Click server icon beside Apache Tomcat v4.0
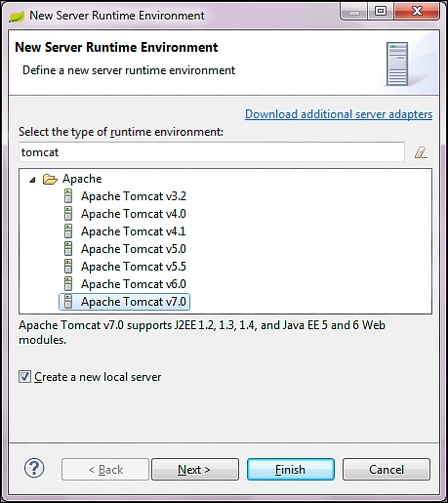The image size is (448, 503). (x=68, y=214)
